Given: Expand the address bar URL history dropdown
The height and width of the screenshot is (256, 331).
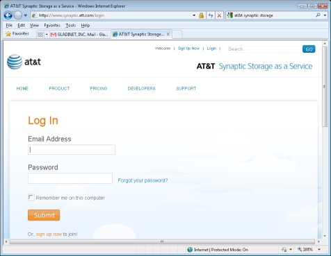Looking at the screenshot, I should [194, 15].
